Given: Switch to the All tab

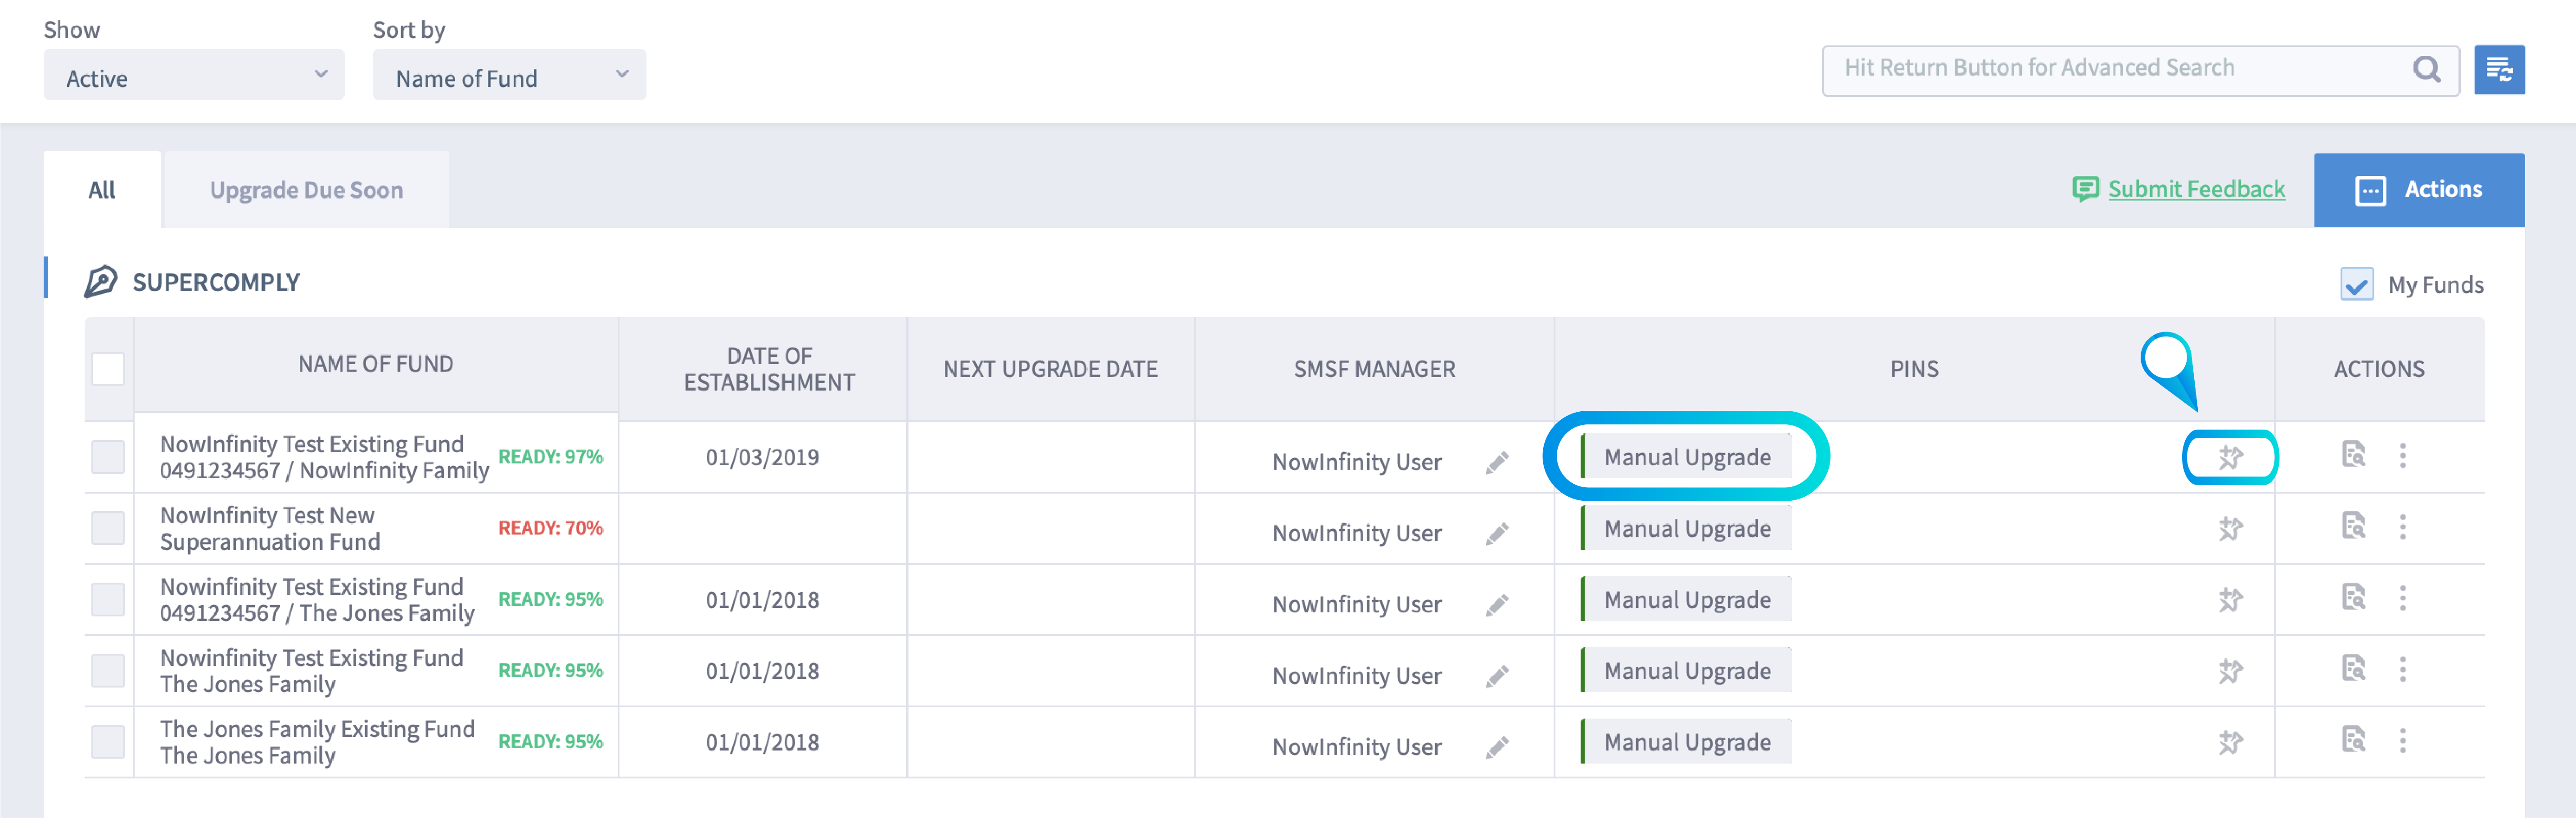Looking at the screenshot, I should click(102, 190).
